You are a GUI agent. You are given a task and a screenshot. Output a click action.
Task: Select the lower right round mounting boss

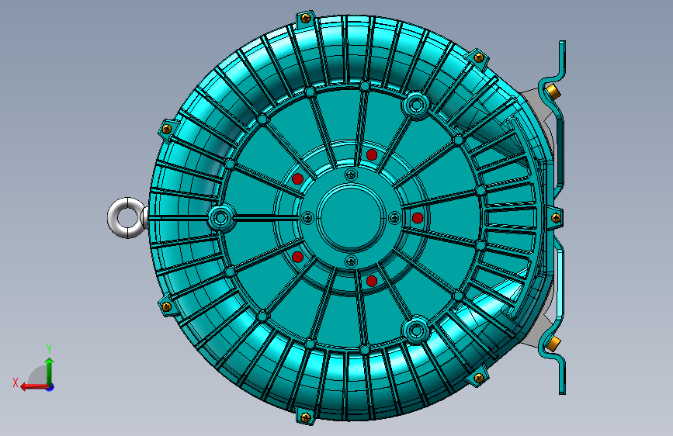tap(415, 330)
